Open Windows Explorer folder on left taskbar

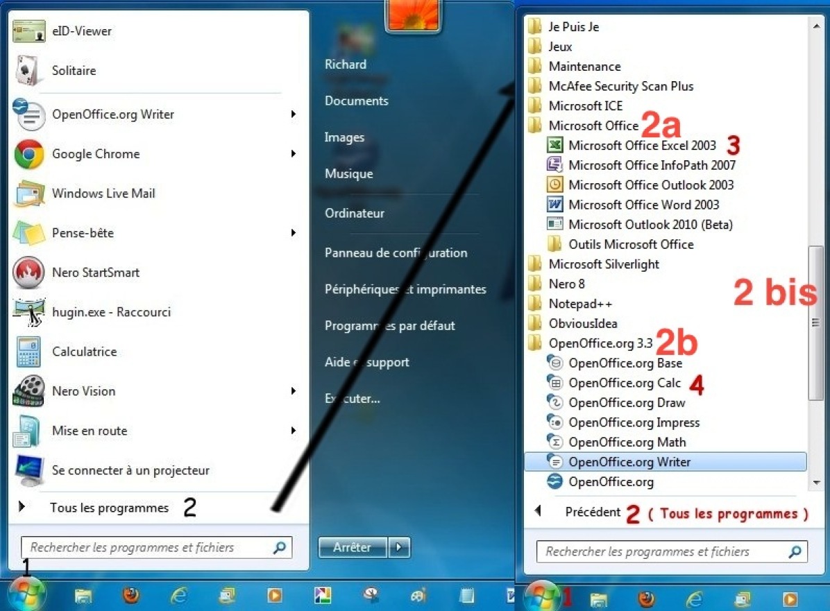(83, 596)
